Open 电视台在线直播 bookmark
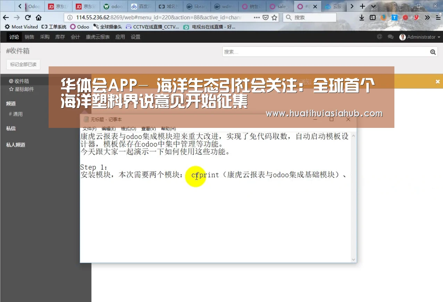The height and width of the screenshot is (302, 443). (209, 27)
